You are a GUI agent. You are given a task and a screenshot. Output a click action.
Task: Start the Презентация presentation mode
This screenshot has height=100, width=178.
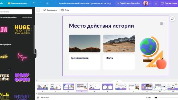pos(169,3)
